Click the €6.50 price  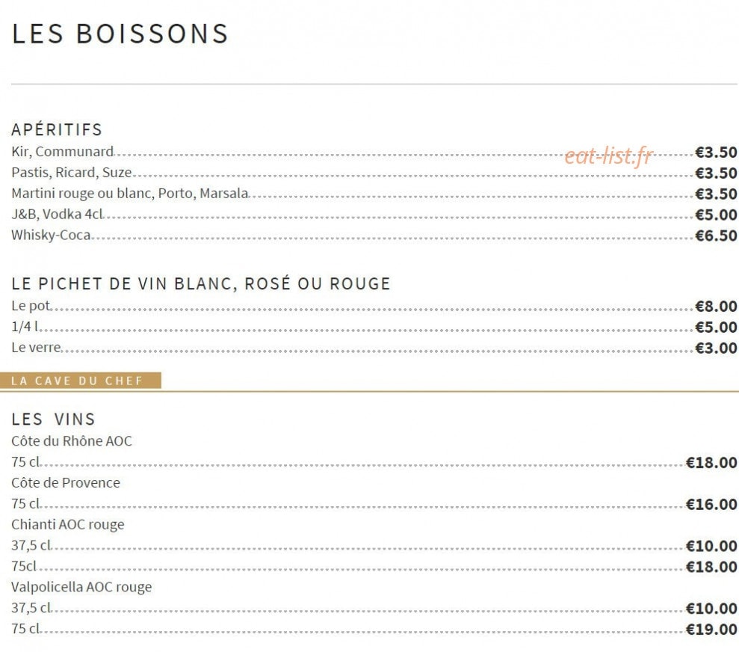[716, 236]
